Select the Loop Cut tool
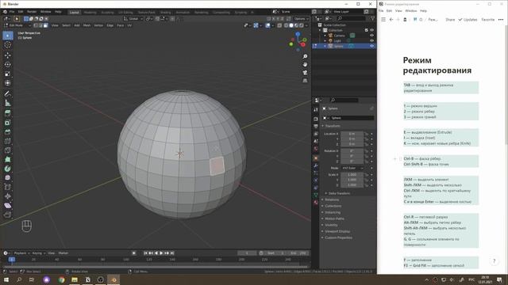 pos(8,141)
